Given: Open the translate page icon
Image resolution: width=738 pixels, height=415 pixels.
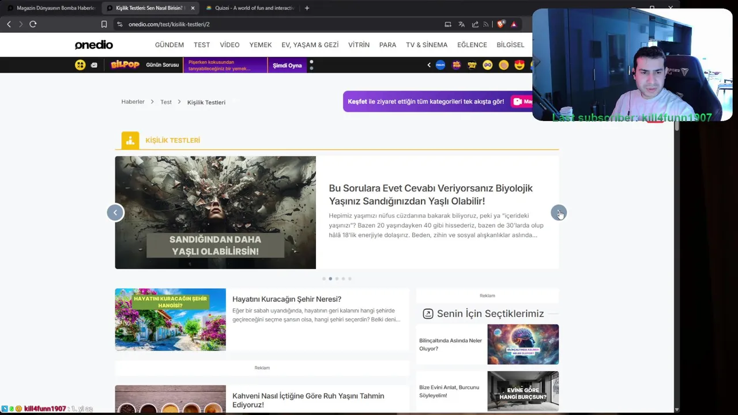Looking at the screenshot, I should (461, 24).
